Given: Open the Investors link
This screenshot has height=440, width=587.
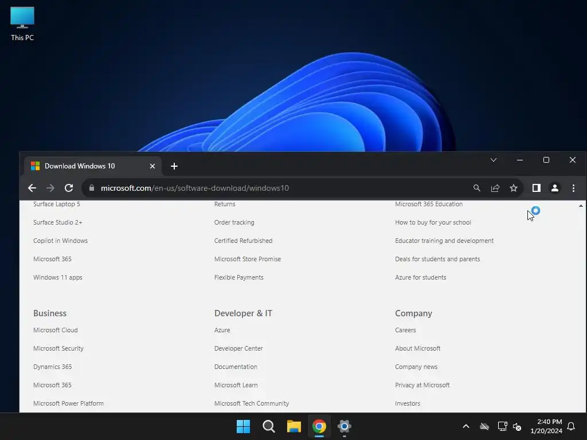Looking at the screenshot, I should click(408, 403).
